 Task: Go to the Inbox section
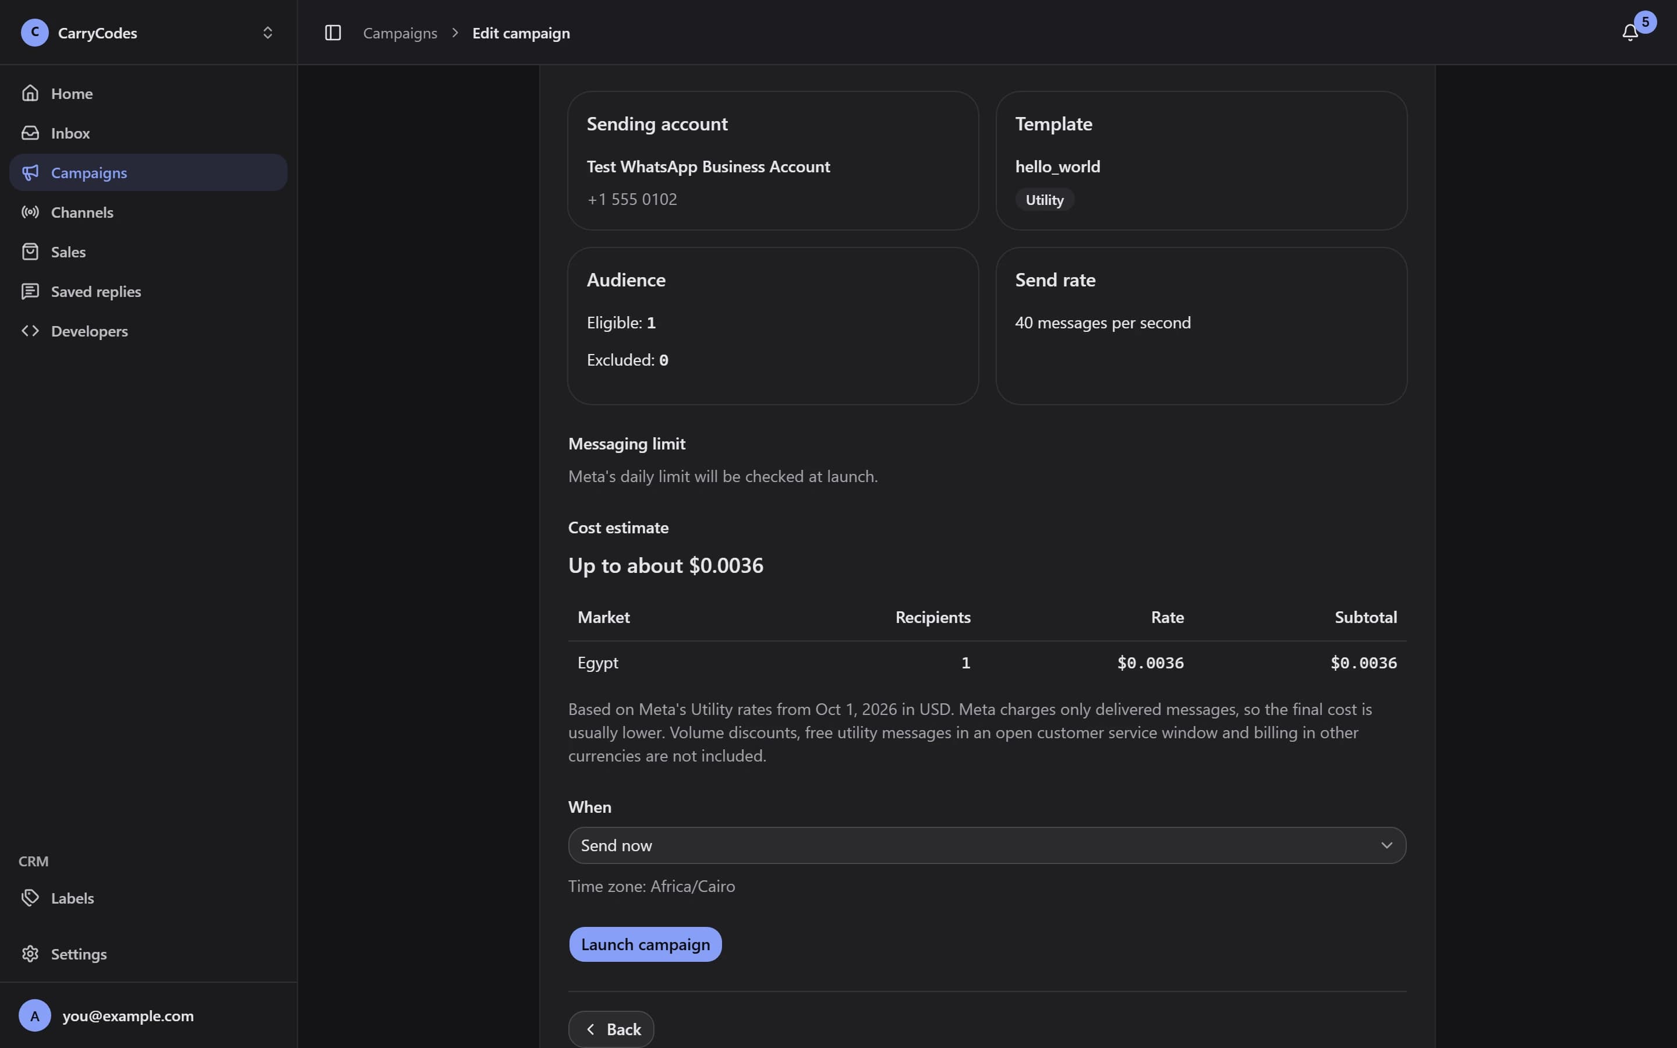[148, 132]
